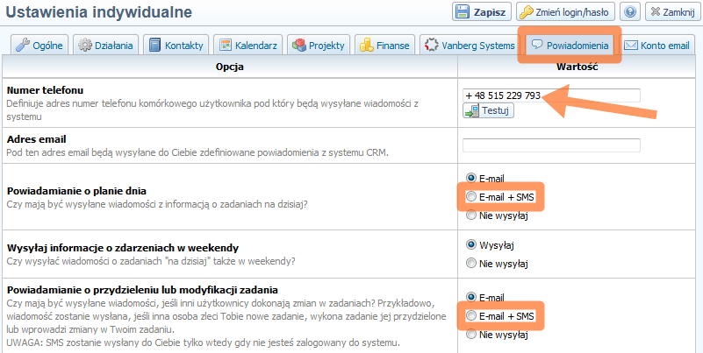The height and width of the screenshot is (353, 703).
Task: Choose Nie wysyłaj for weekend events
Action: click(x=471, y=262)
